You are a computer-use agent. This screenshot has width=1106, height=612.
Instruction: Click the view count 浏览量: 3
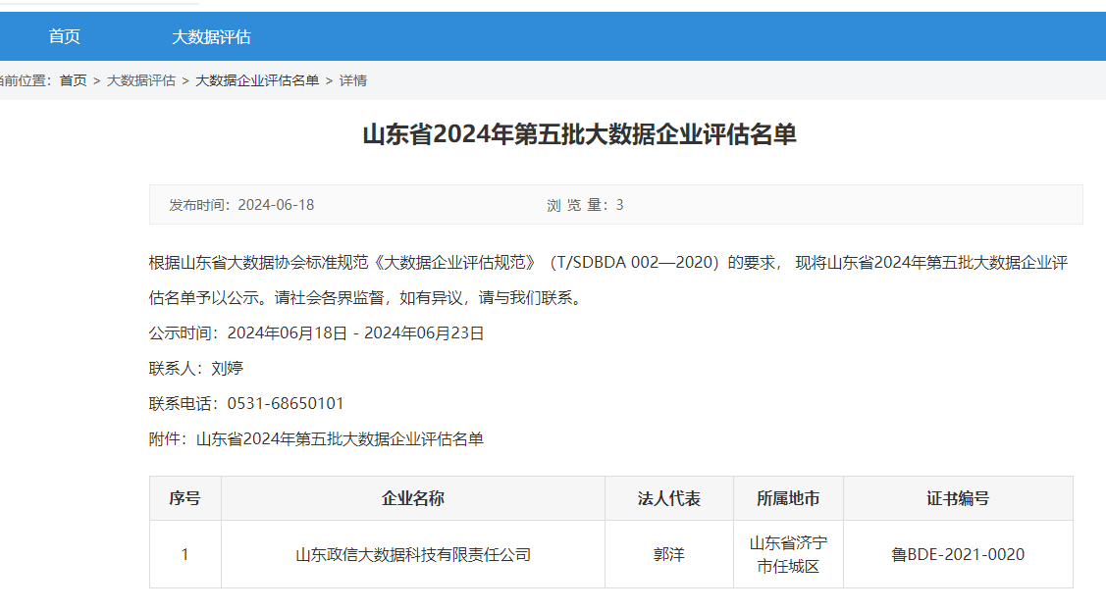tap(585, 205)
